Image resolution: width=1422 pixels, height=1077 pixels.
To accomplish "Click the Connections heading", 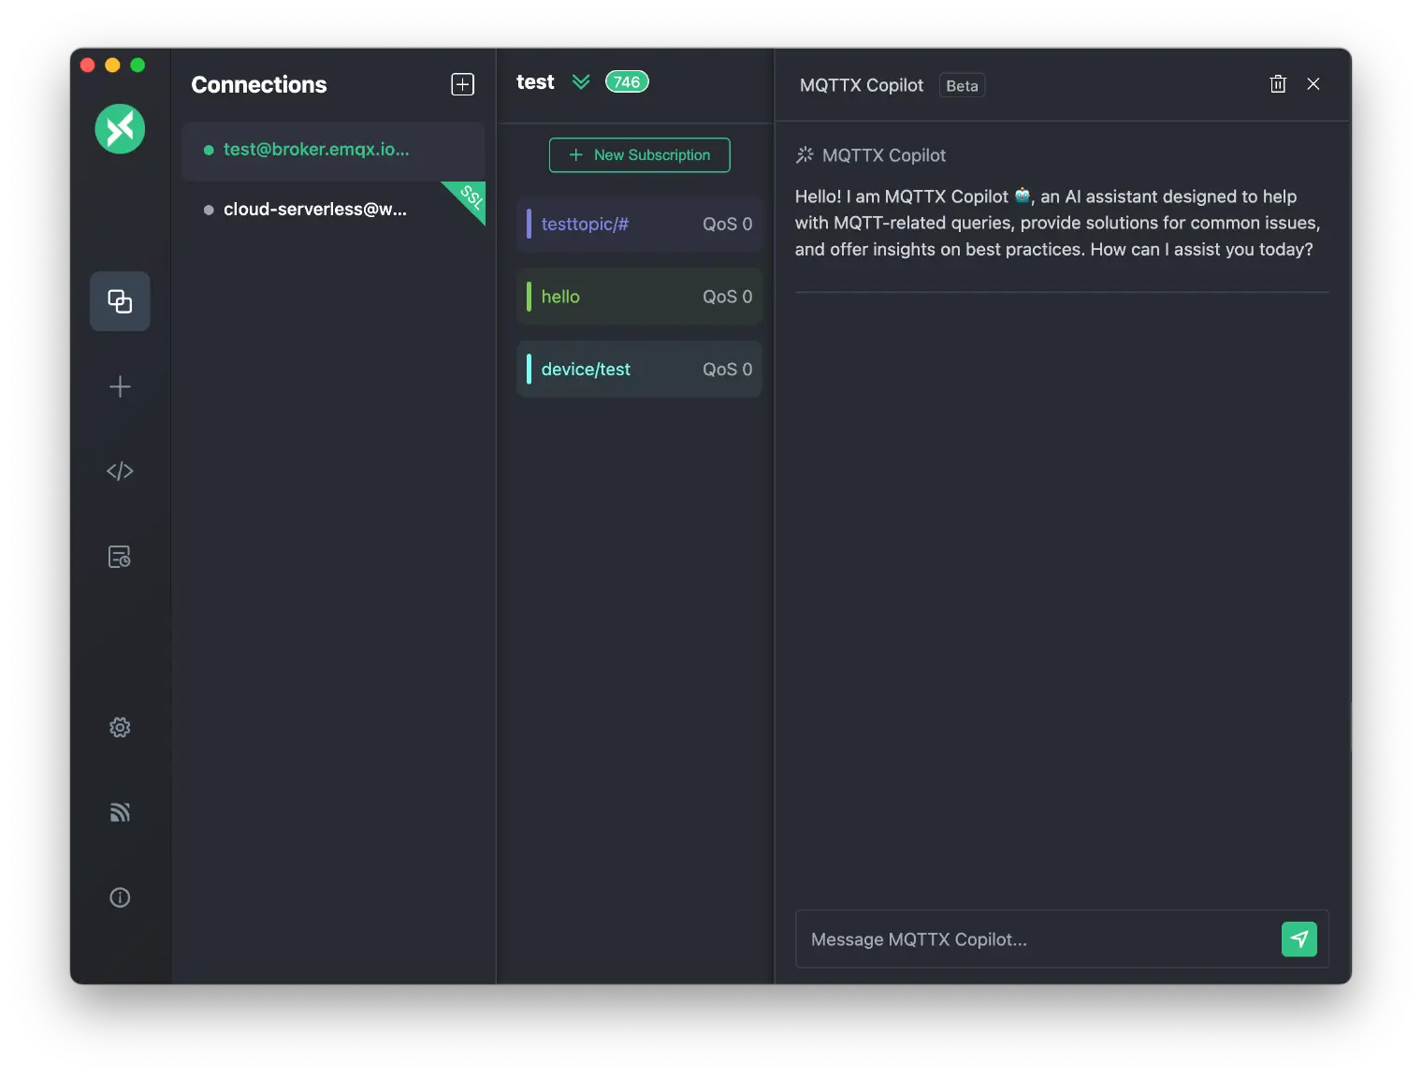I will (259, 84).
